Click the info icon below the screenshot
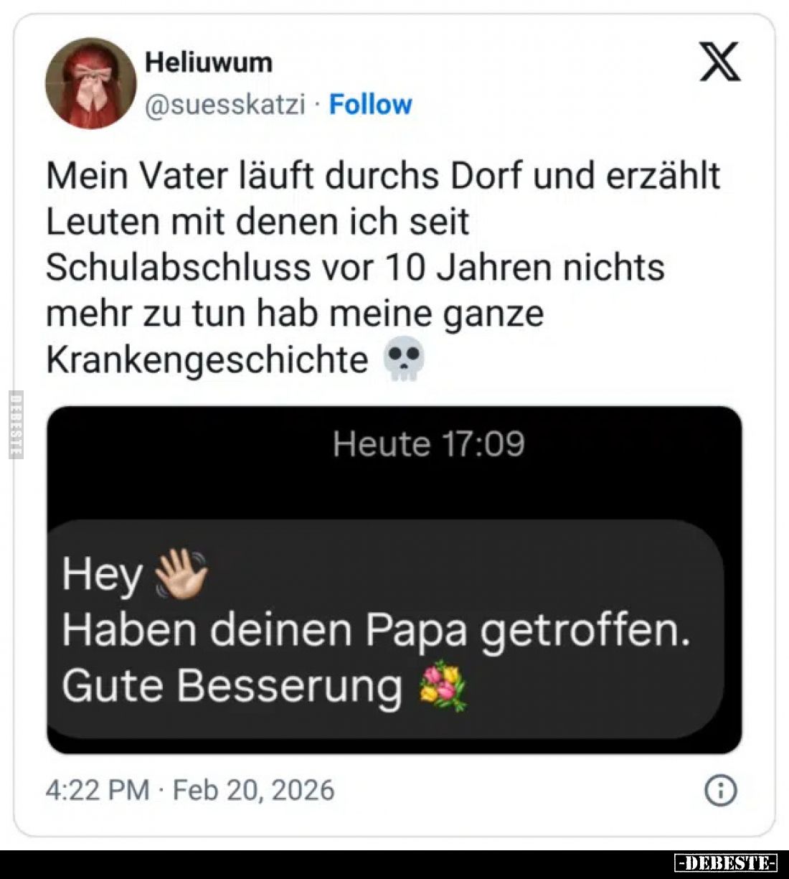 [722, 790]
